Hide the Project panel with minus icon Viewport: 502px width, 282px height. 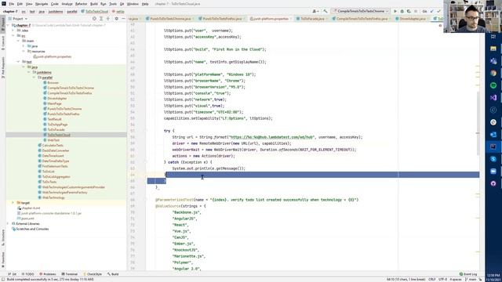[123, 19]
